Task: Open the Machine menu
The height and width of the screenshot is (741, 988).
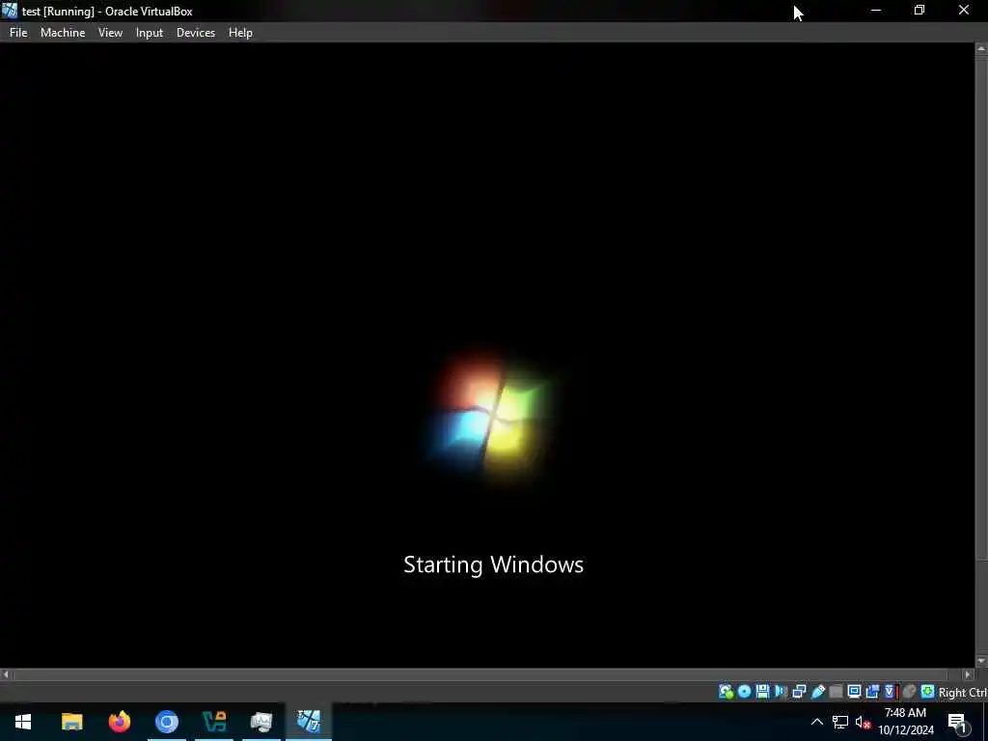Action: (63, 33)
